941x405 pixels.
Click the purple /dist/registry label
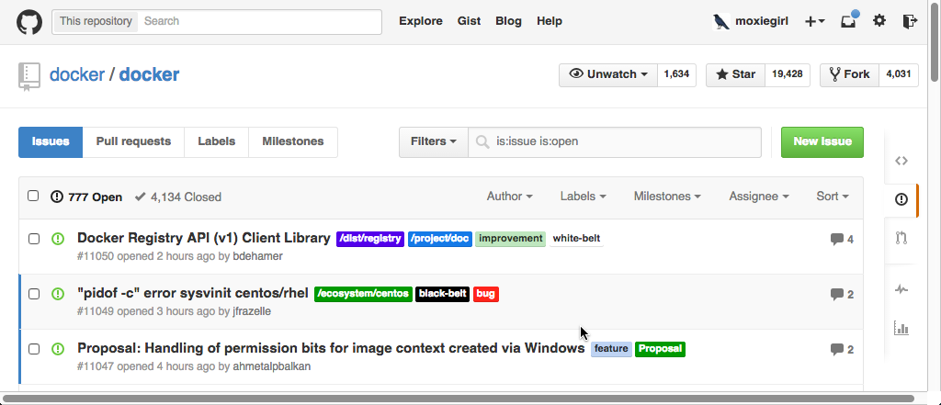pos(370,239)
